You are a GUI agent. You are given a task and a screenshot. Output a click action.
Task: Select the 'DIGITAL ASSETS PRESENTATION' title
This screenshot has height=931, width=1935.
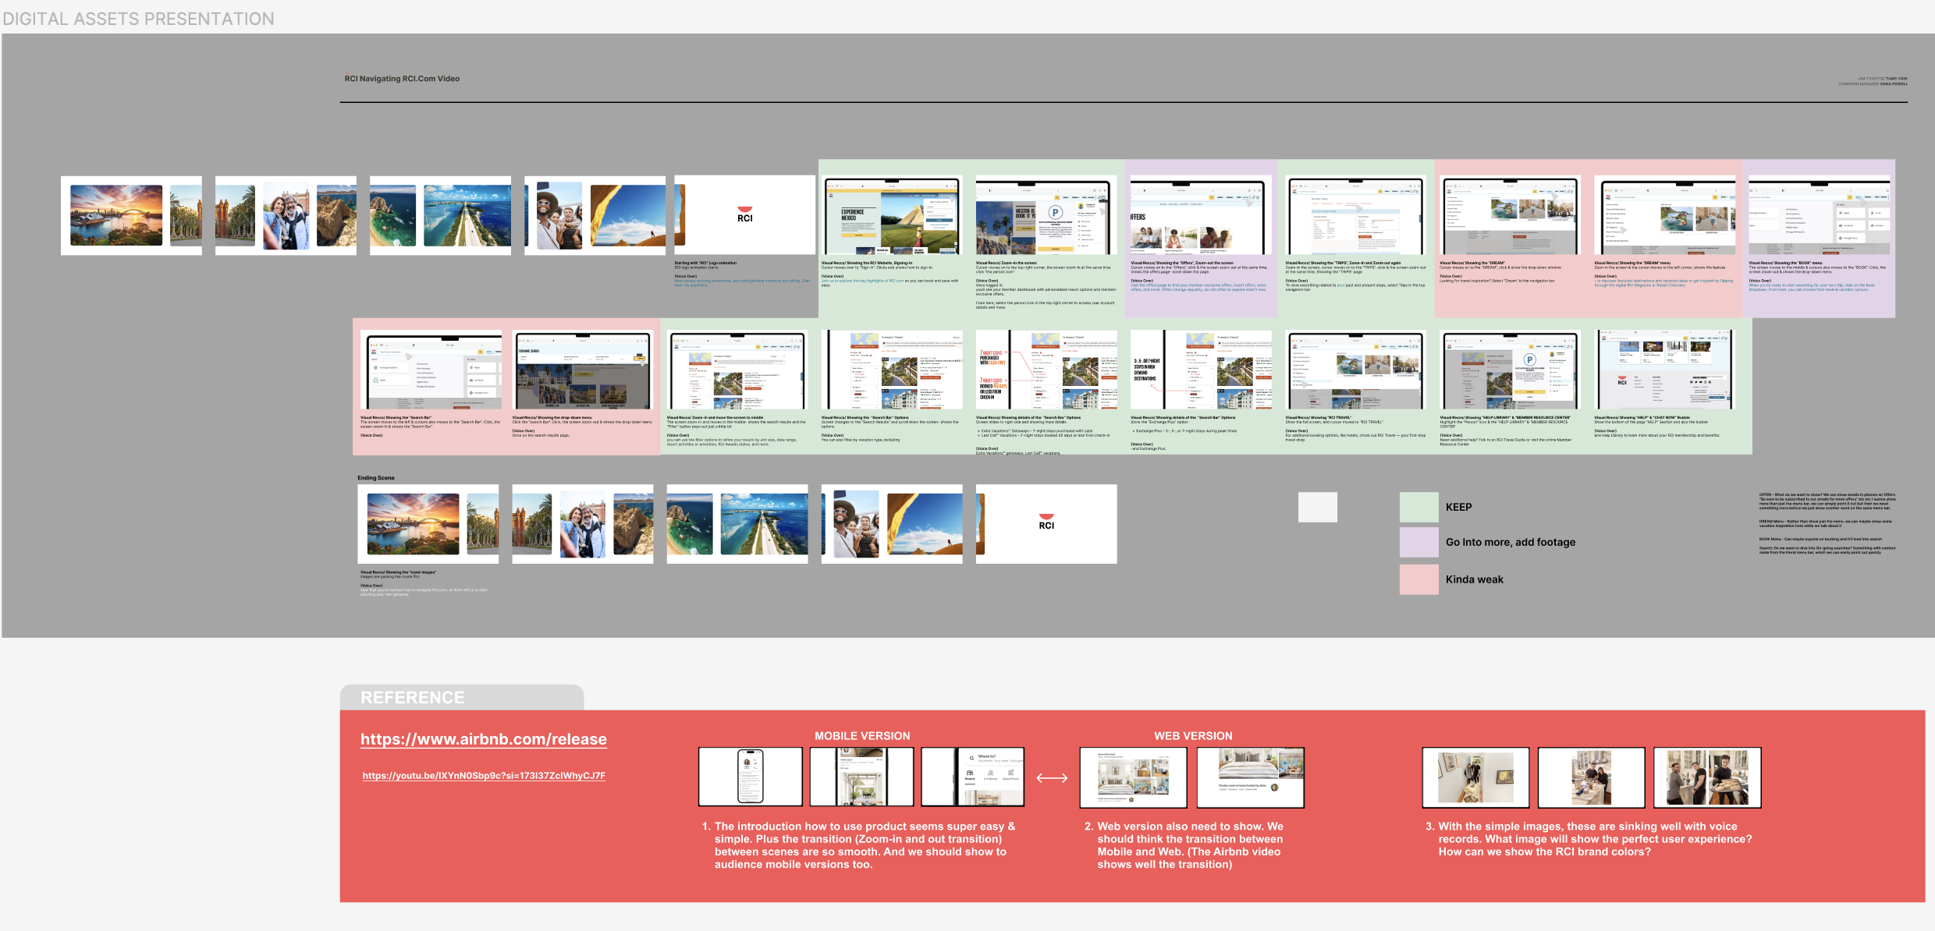[x=138, y=18]
